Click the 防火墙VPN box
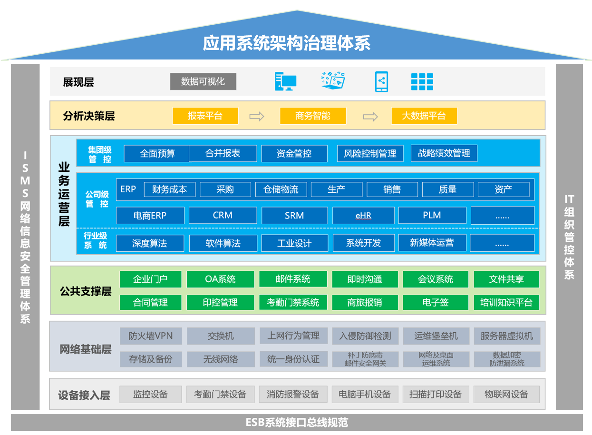This screenshot has width=592, height=435. click(151, 336)
